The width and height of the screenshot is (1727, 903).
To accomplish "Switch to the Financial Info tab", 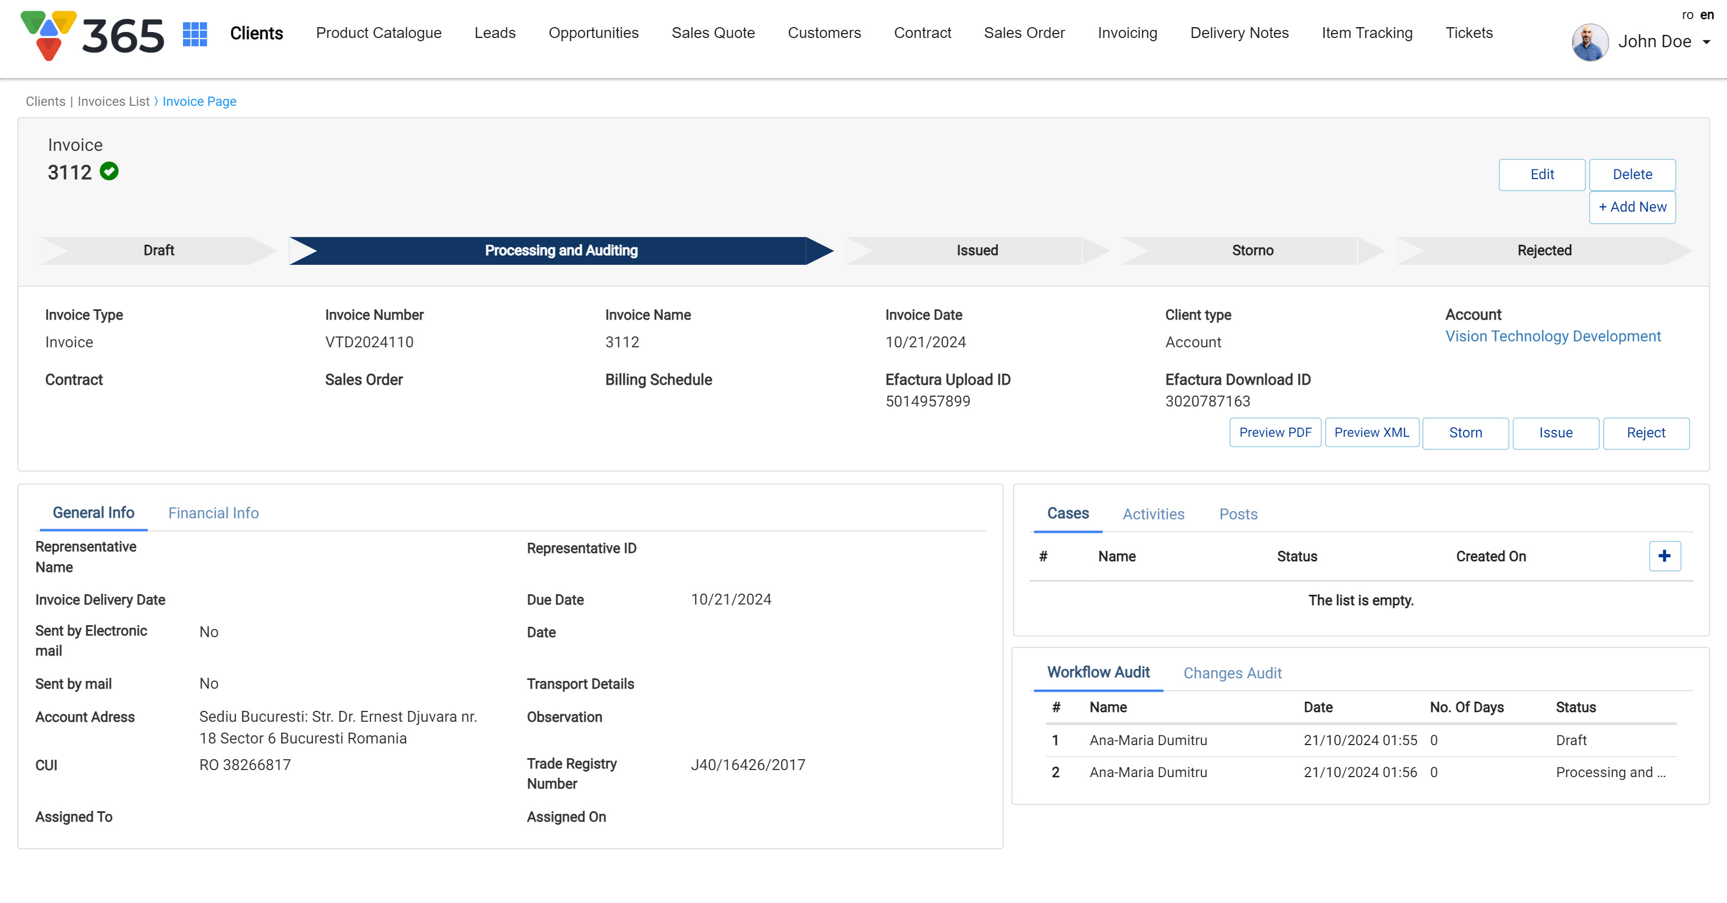I will click(213, 513).
